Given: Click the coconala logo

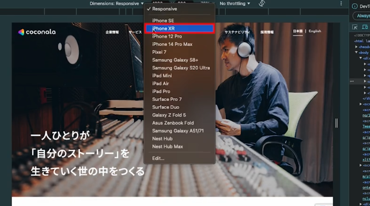Looking at the screenshot, I should [37, 32].
